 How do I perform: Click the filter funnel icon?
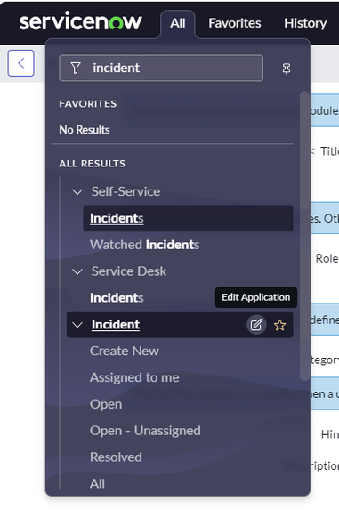click(76, 68)
